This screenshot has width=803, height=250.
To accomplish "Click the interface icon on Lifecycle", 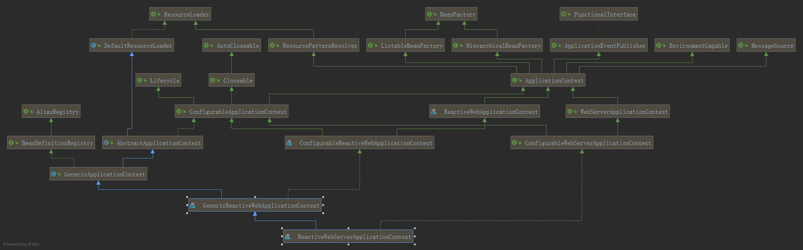I will coord(140,80).
